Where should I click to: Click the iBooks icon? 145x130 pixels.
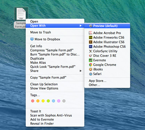pyautogui.click(x=91, y=69)
